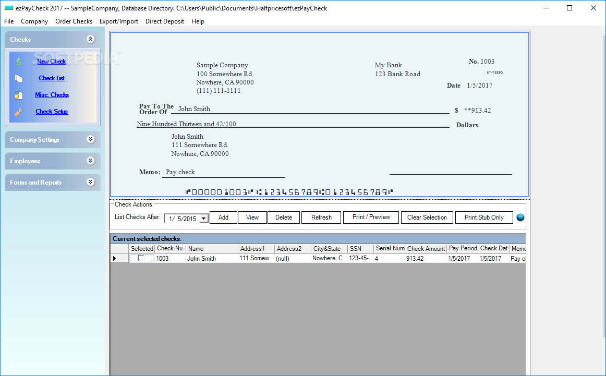
Task: Click the Pay Period column header
Action: 463,248
